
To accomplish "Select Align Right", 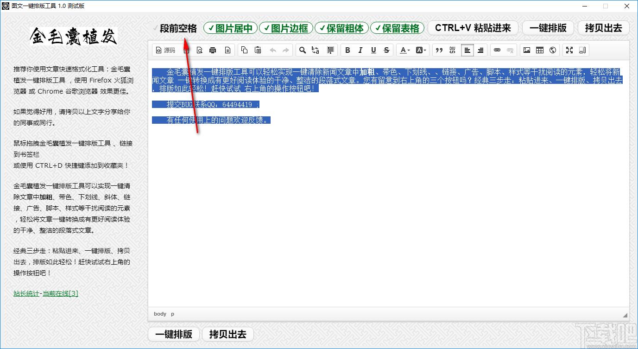I will 480,50.
